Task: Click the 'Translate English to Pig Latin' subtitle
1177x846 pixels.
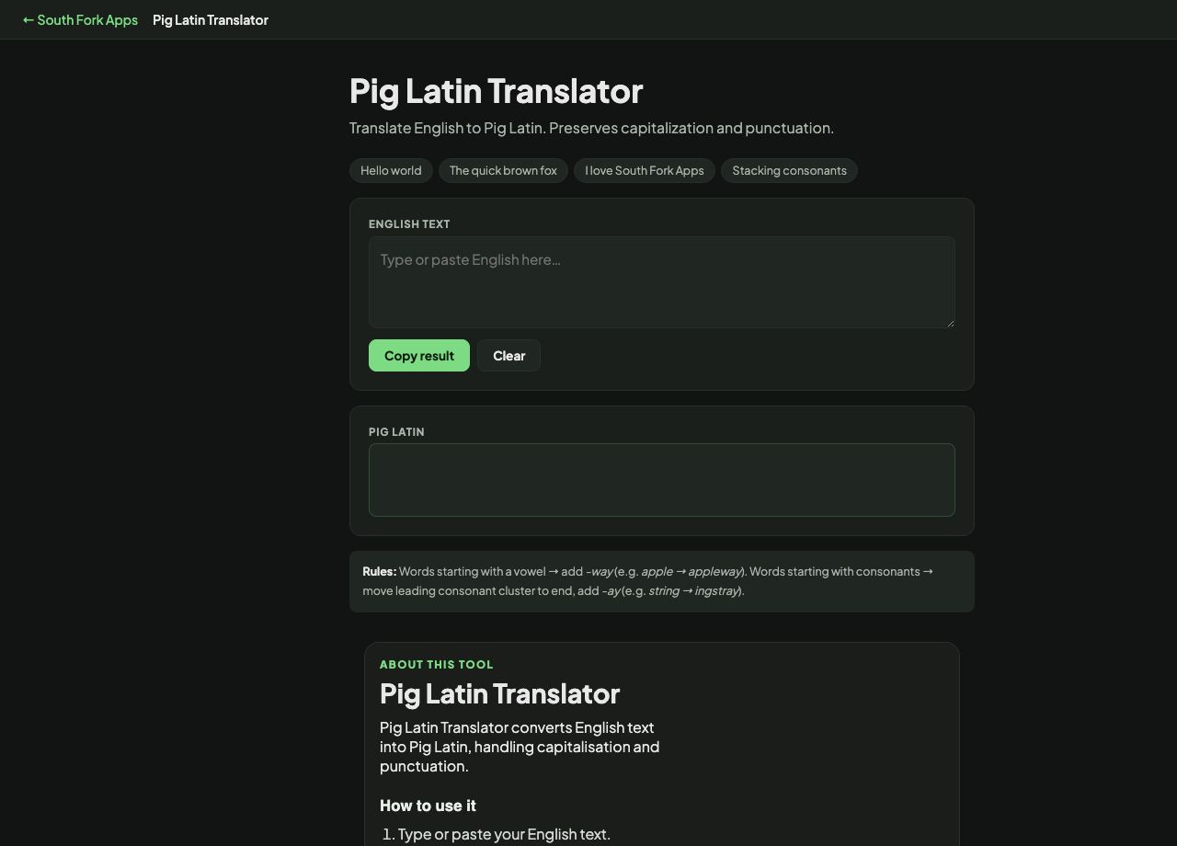Action: 591,128
